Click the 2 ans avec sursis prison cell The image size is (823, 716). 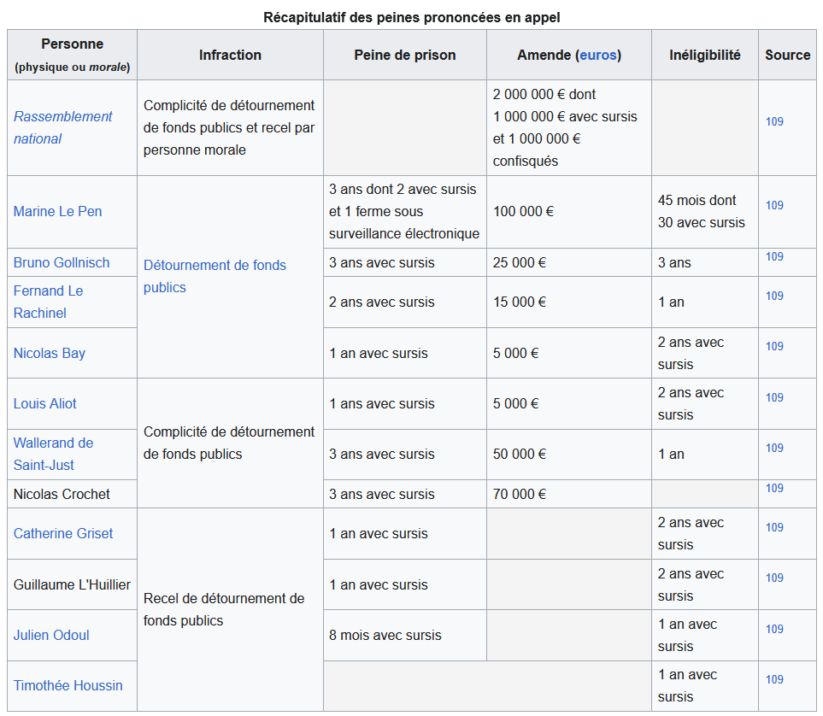(x=405, y=302)
